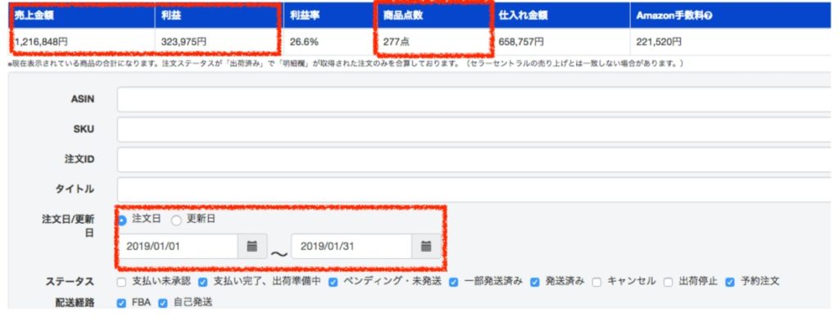Focus the ASIN search field

click(474, 100)
